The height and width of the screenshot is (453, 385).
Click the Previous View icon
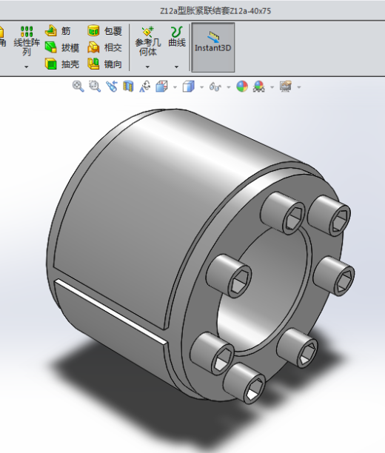112,87
